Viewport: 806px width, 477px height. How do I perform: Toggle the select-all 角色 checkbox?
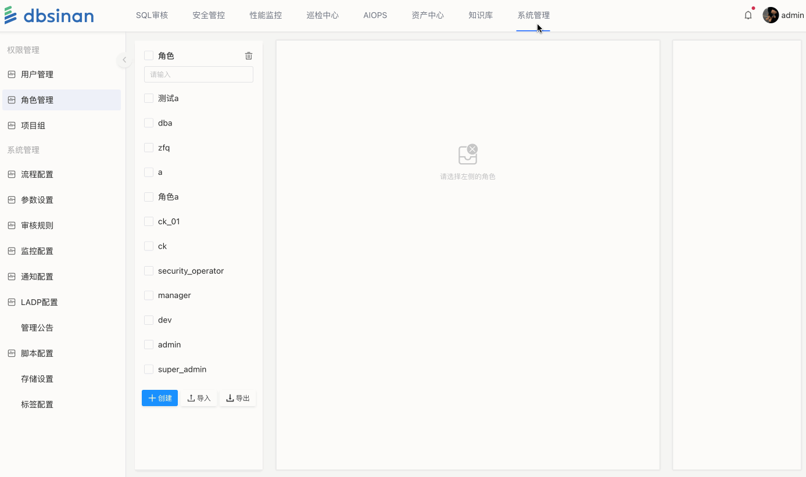click(149, 56)
